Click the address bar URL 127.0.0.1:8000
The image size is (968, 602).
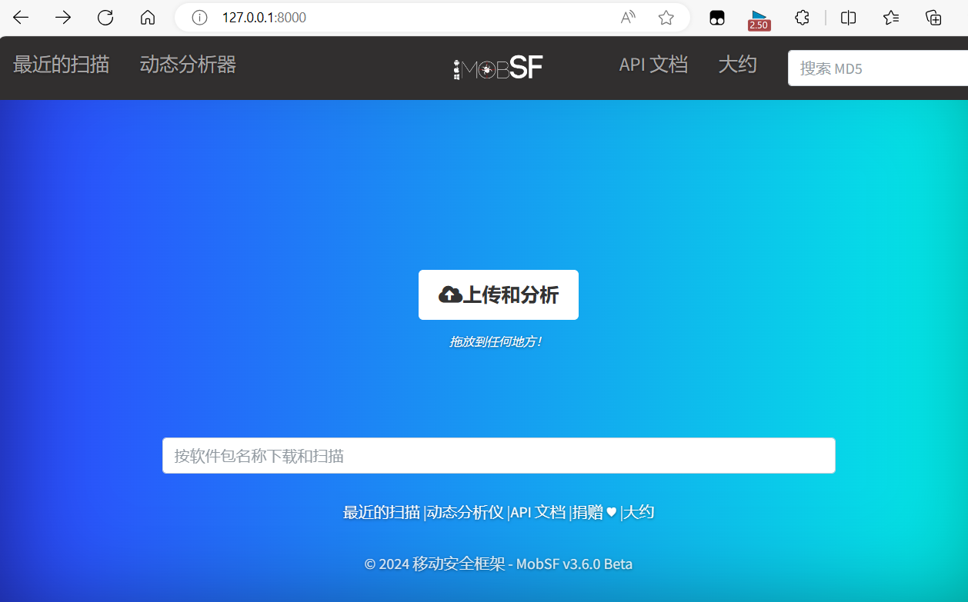pyautogui.click(x=264, y=18)
